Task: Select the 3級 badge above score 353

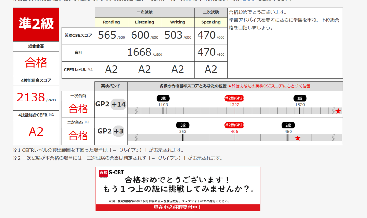Action: (183, 125)
